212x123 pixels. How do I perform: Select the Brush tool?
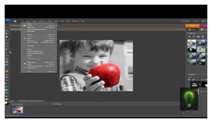point(6,80)
